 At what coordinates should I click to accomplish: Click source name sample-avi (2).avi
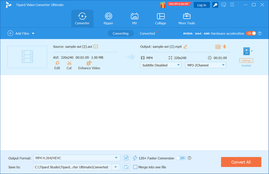78,46
